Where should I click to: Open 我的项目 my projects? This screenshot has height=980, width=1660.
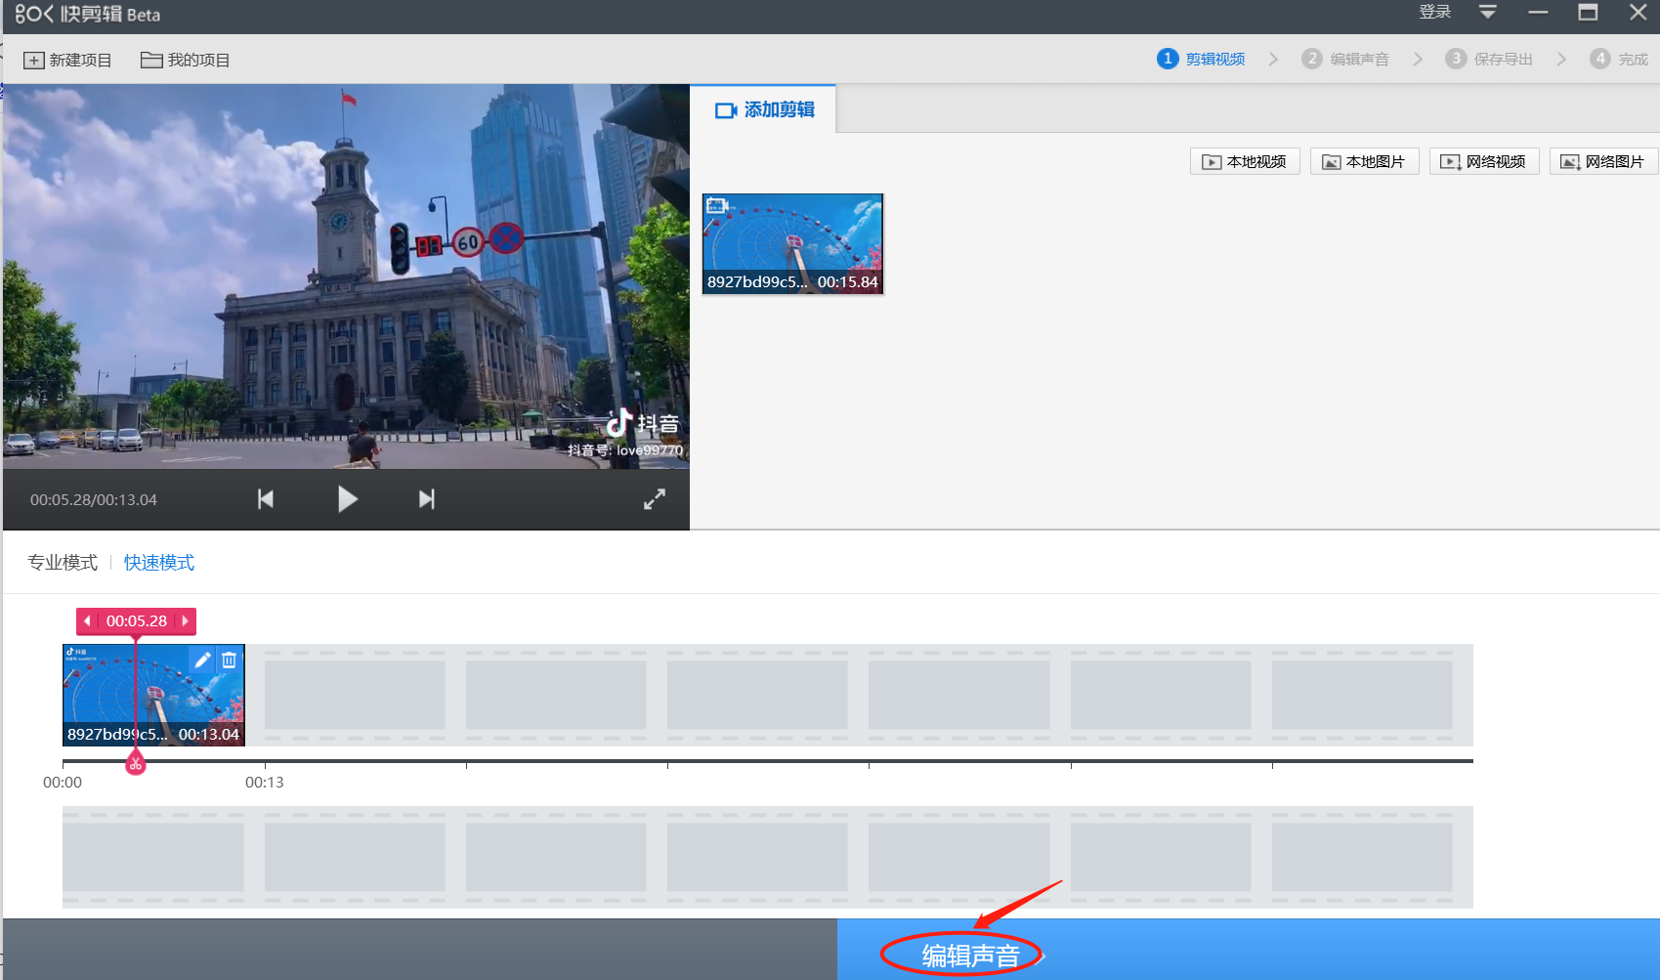click(186, 61)
